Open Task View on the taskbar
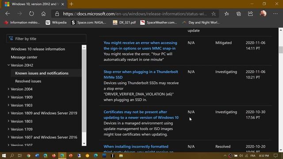The height and width of the screenshot is (159, 283). point(20,155)
